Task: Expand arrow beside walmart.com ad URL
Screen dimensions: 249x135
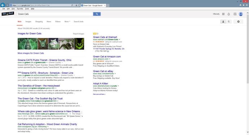Action: (119, 40)
